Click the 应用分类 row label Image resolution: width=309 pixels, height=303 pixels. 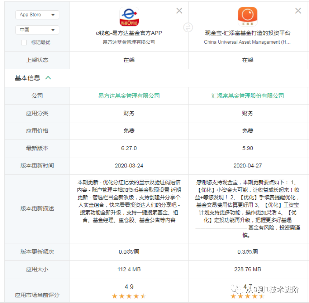(37, 113)
